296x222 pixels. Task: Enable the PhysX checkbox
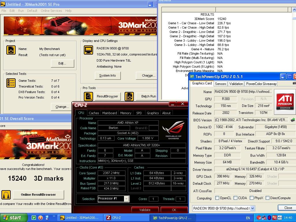251,198
